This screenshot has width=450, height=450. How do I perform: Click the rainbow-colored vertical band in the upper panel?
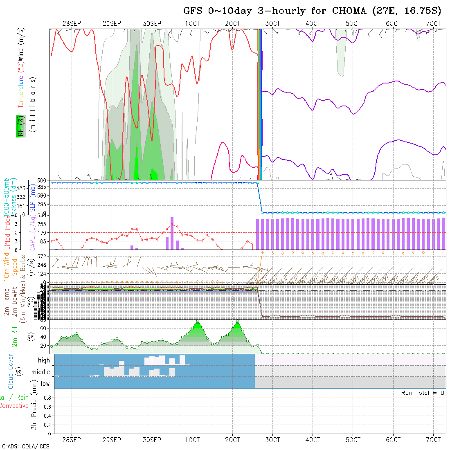point(260,102)
